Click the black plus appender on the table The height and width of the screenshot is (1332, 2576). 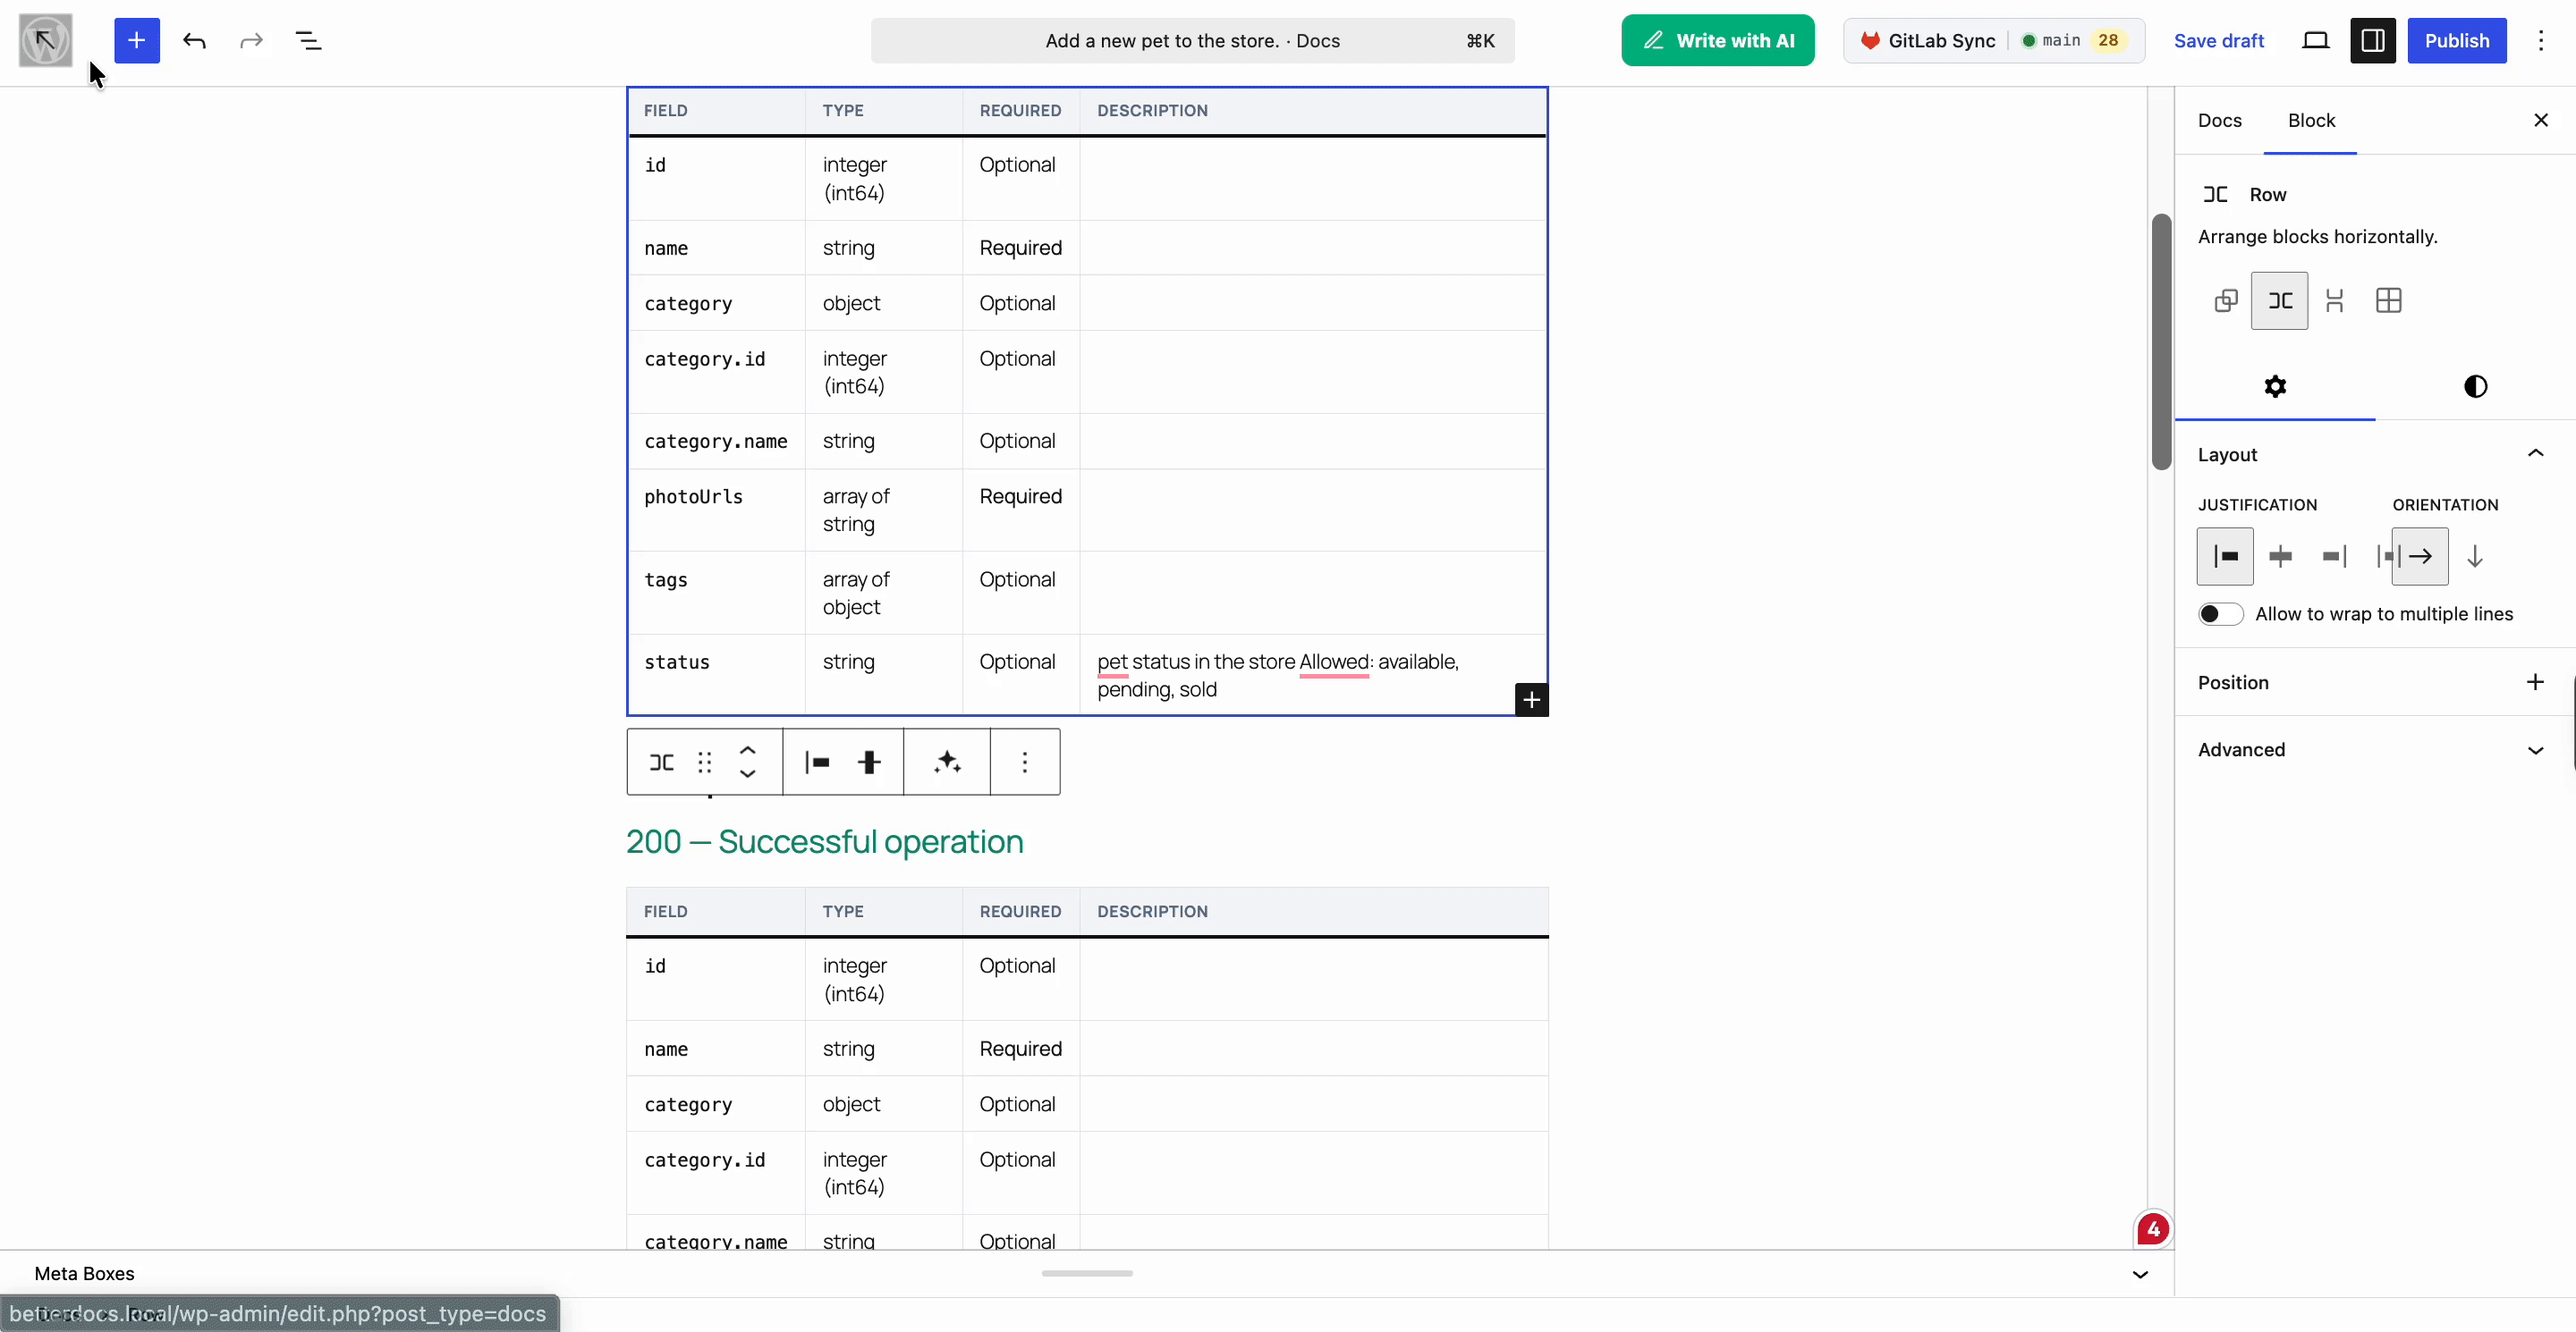point(1531,701)
